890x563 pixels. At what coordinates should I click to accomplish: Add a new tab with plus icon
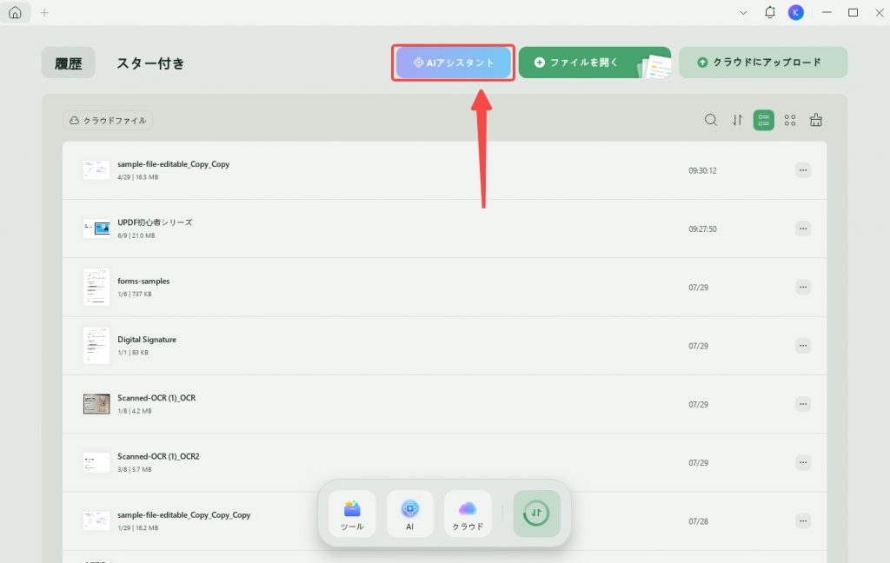coord(44,12)
